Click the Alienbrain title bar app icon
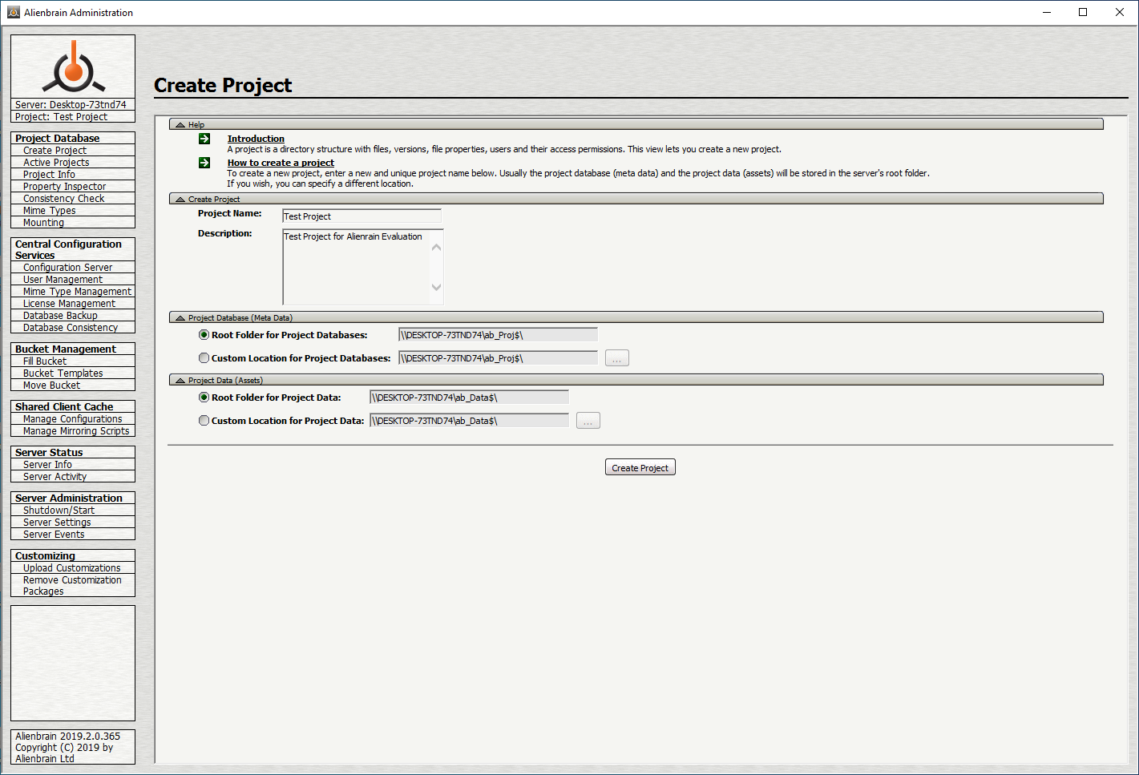This screenshot has height=775, width=1139. pos(13,12)
